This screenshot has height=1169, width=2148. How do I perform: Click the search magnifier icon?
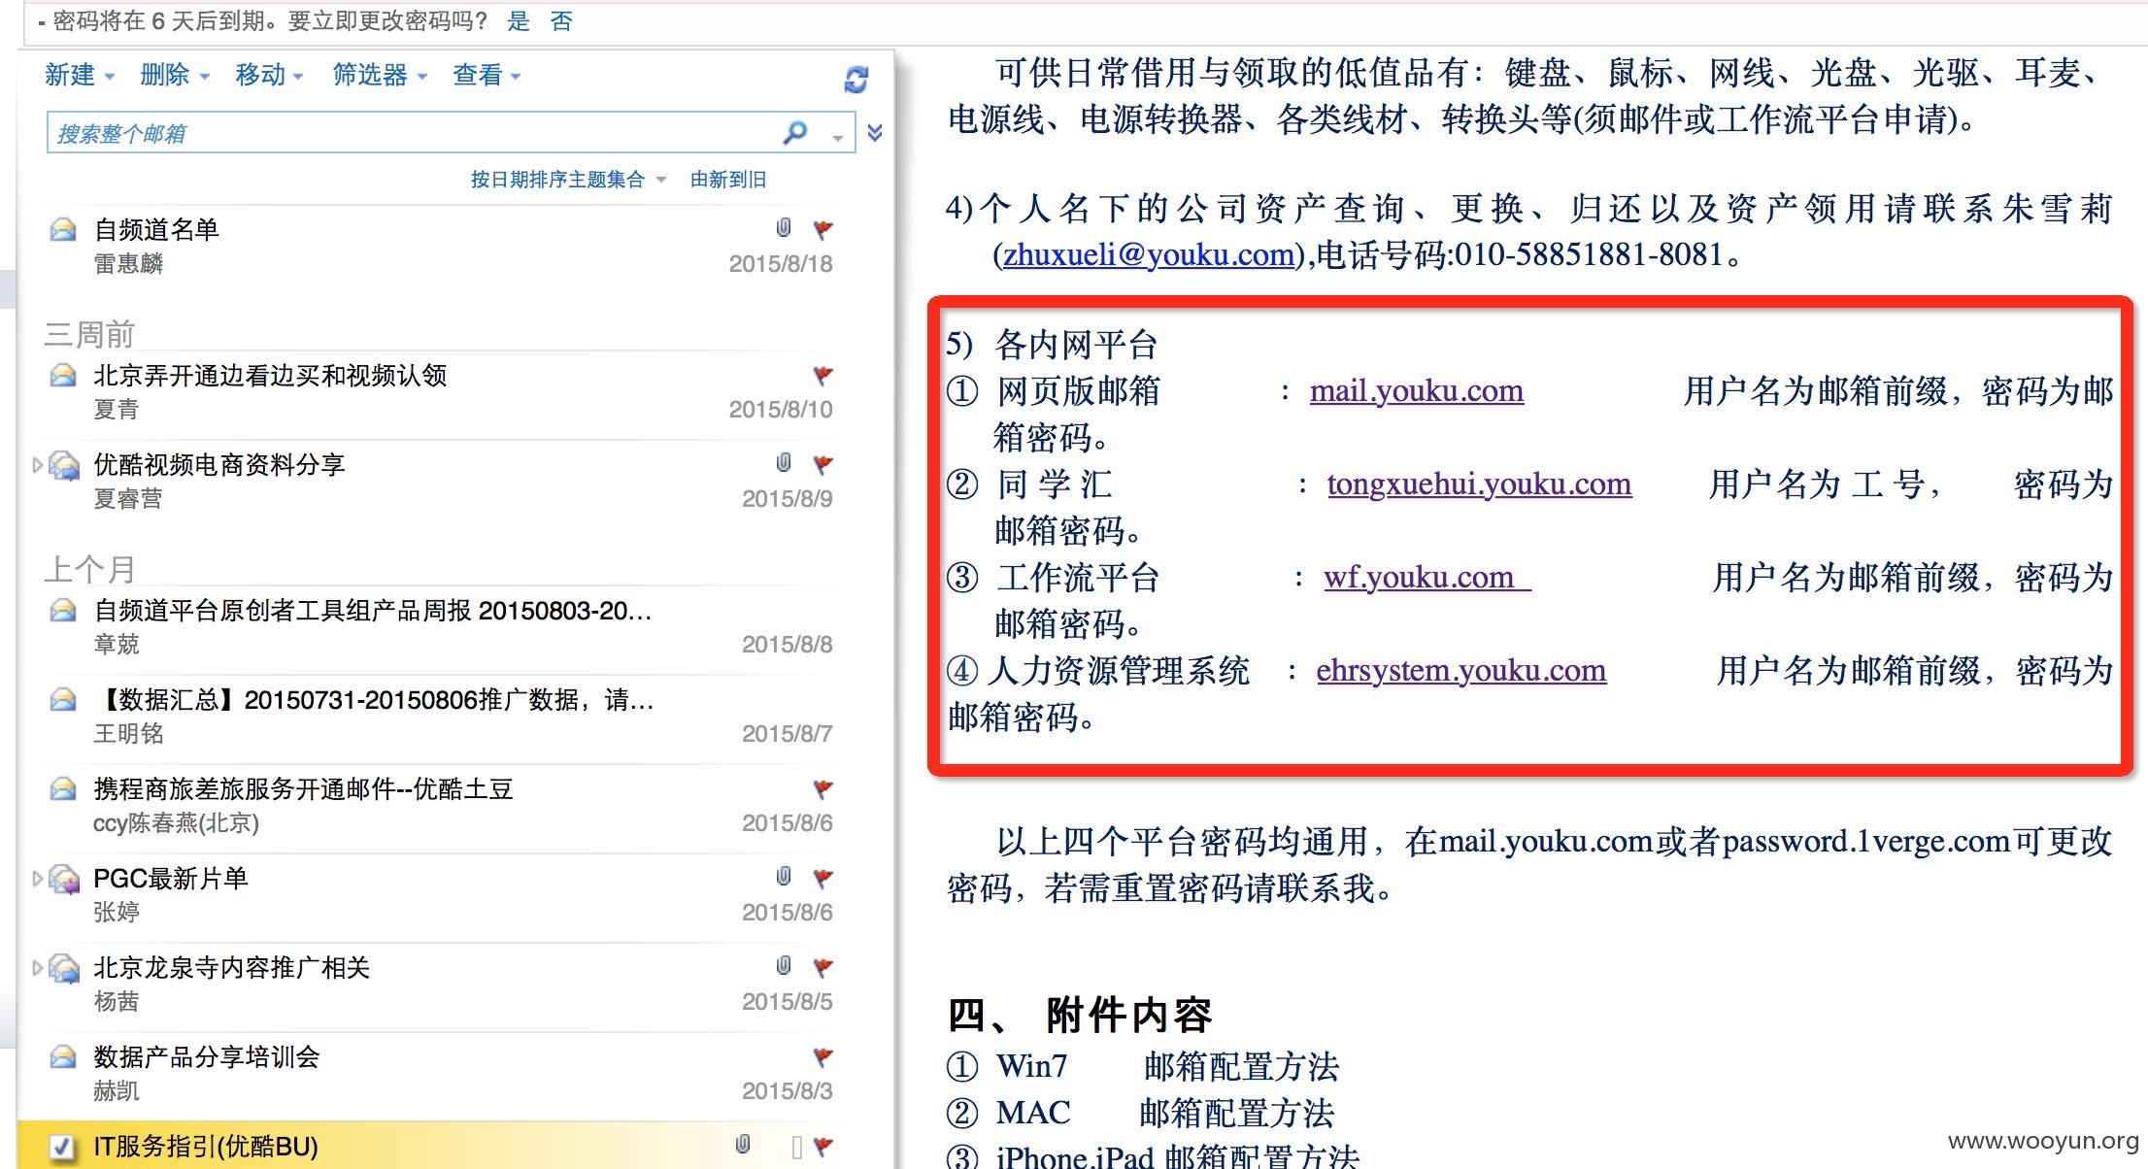(795, 132)
